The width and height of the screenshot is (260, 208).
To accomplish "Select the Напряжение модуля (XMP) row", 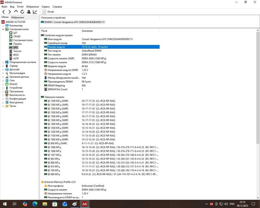I will point(102,70).
